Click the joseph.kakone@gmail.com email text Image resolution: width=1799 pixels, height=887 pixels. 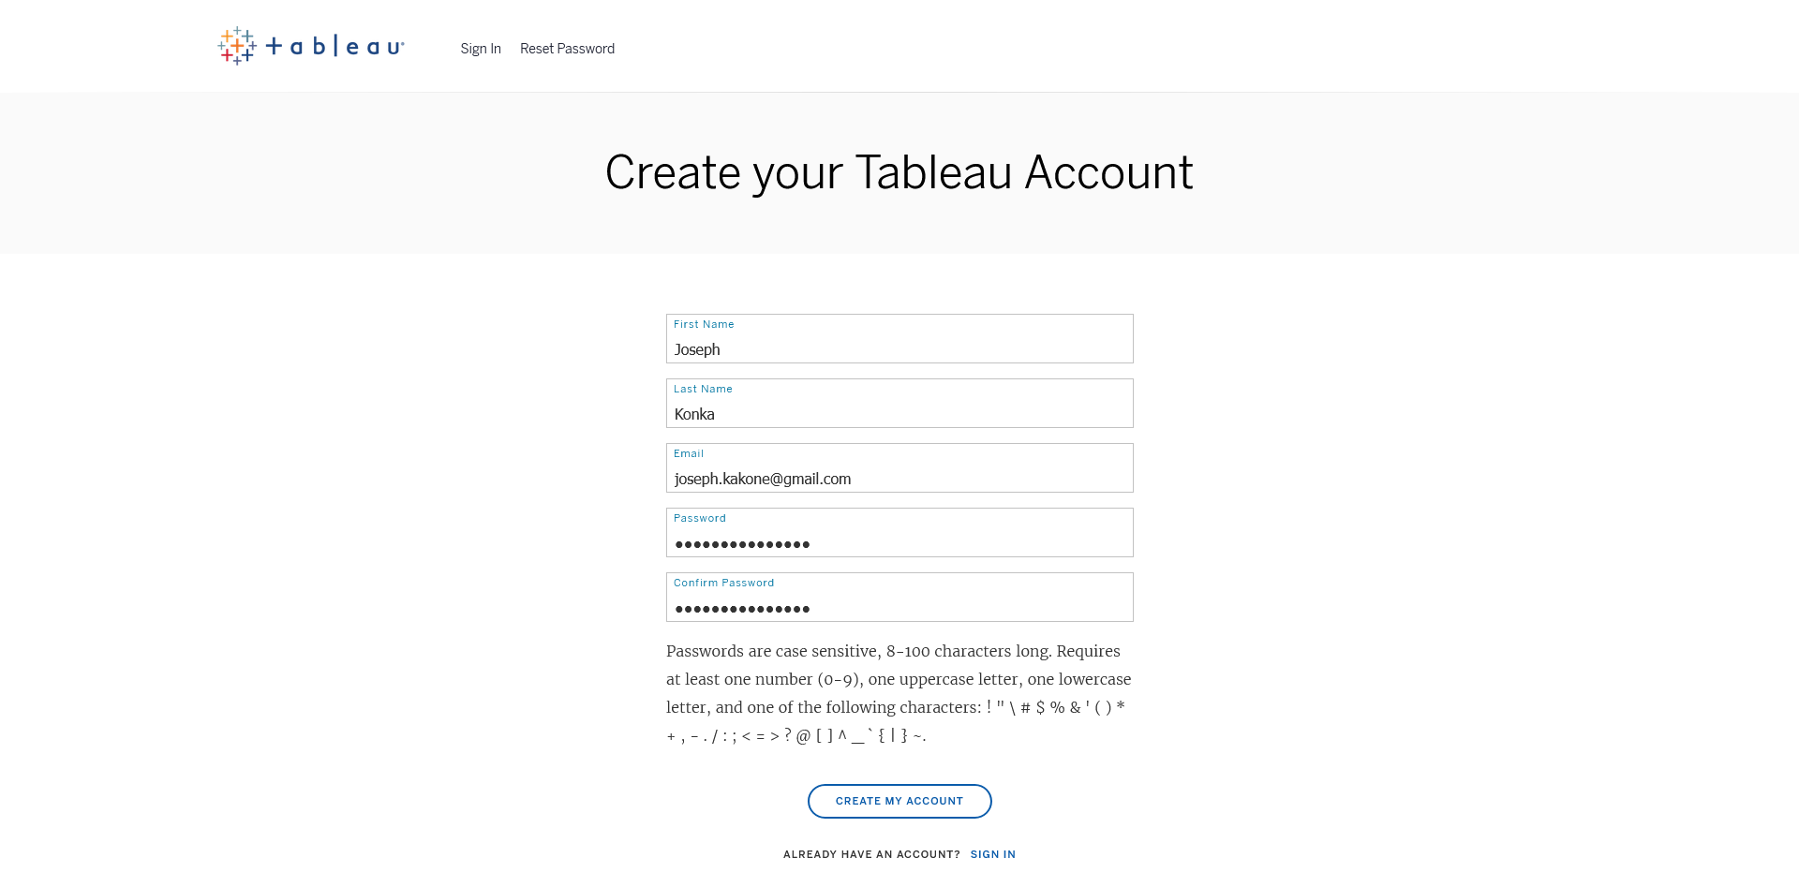click(x=763, y=479)
